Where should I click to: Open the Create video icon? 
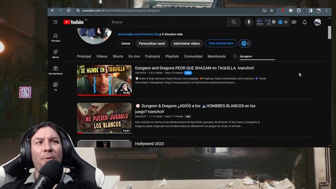pos(294,22)
